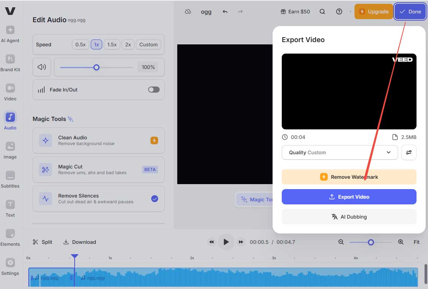Set speed to 1x
Screen dimensions: 428x289
(96, 44)
